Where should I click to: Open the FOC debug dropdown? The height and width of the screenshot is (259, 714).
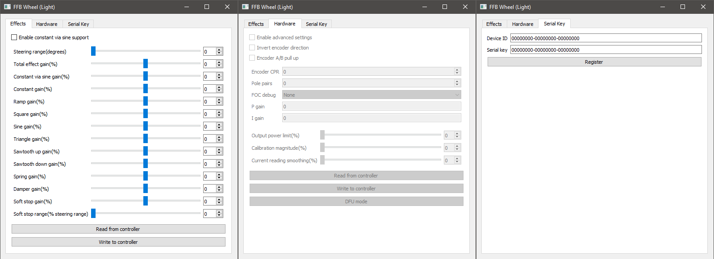[371, 95]
